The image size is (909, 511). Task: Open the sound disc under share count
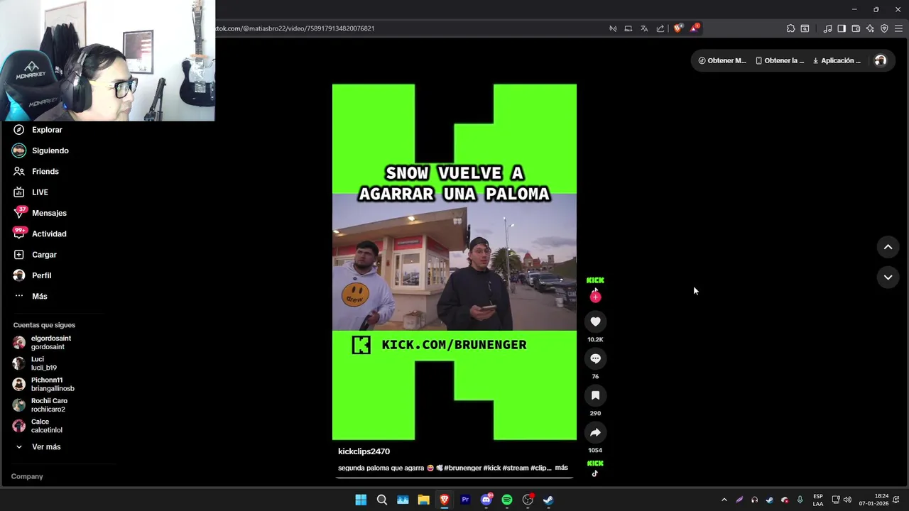click(595, 468)
